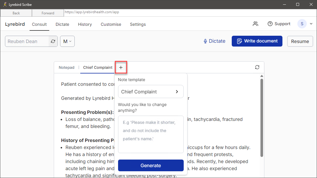Maximize the Lyrebird Scribe window

(x=298, y=4)
